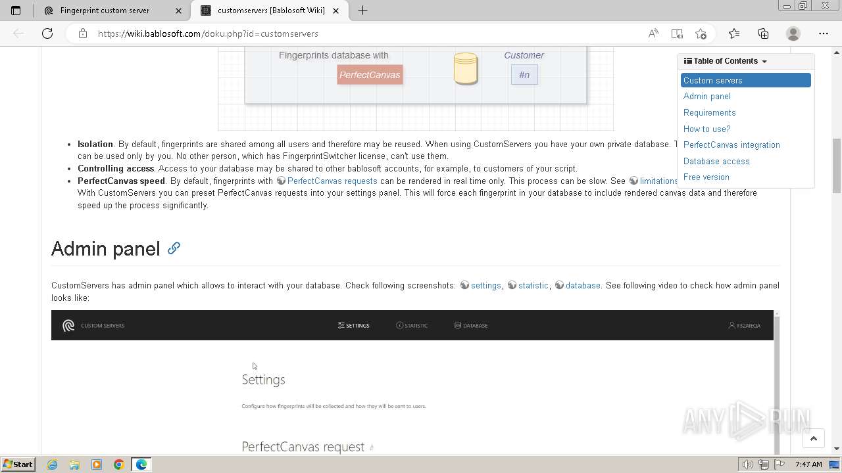Close the customservers Bablosoft Wiki tab
Screen dimensions: 842x473
pos(337,11)
